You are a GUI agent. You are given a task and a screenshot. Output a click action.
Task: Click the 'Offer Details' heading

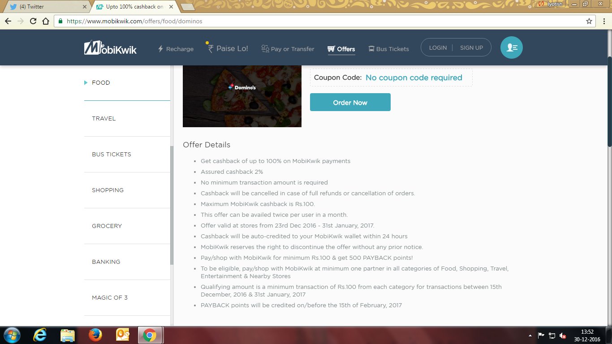coord(207,145)
